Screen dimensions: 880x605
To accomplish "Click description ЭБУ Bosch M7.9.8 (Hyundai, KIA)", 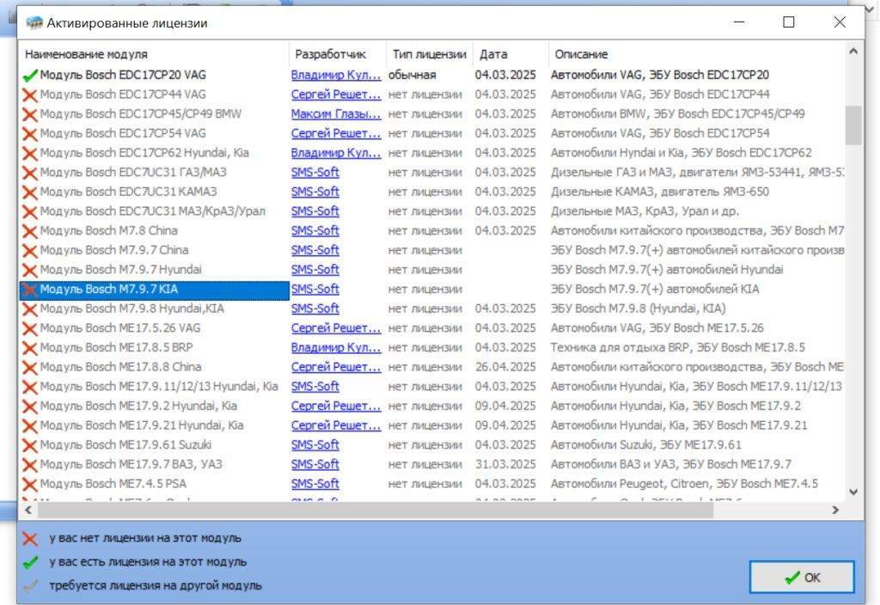I will point(639,309).
